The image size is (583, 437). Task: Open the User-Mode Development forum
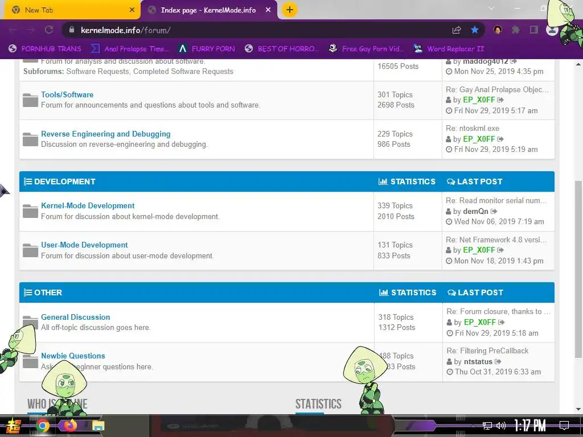(x=84, y=245)
